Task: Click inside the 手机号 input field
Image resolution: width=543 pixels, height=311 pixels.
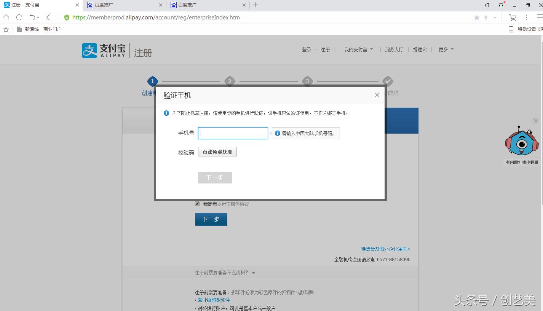Action: click(233, 133)
